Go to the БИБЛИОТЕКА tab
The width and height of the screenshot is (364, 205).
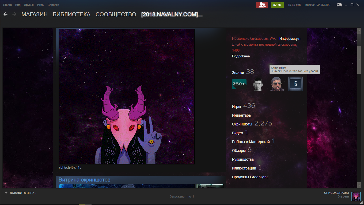click(71, 14)
